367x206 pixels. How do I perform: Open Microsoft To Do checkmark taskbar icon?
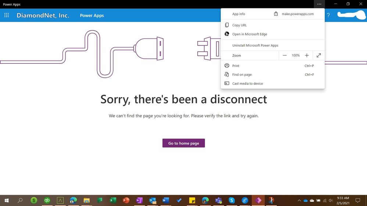[179, 201]
